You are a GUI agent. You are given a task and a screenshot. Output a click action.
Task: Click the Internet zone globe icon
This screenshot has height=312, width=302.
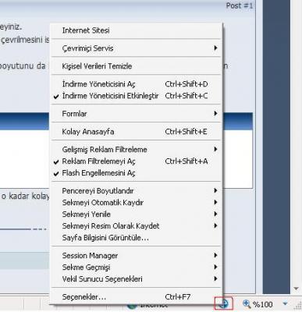tap(132, 306)
